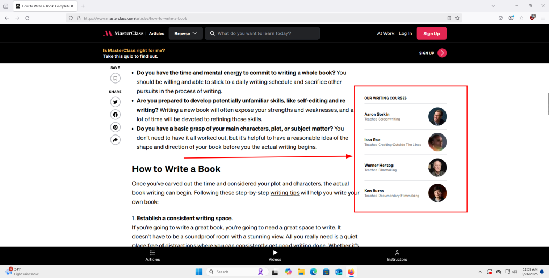
Task: Show hidden system tray icons
Action: [x=480, y=272]
